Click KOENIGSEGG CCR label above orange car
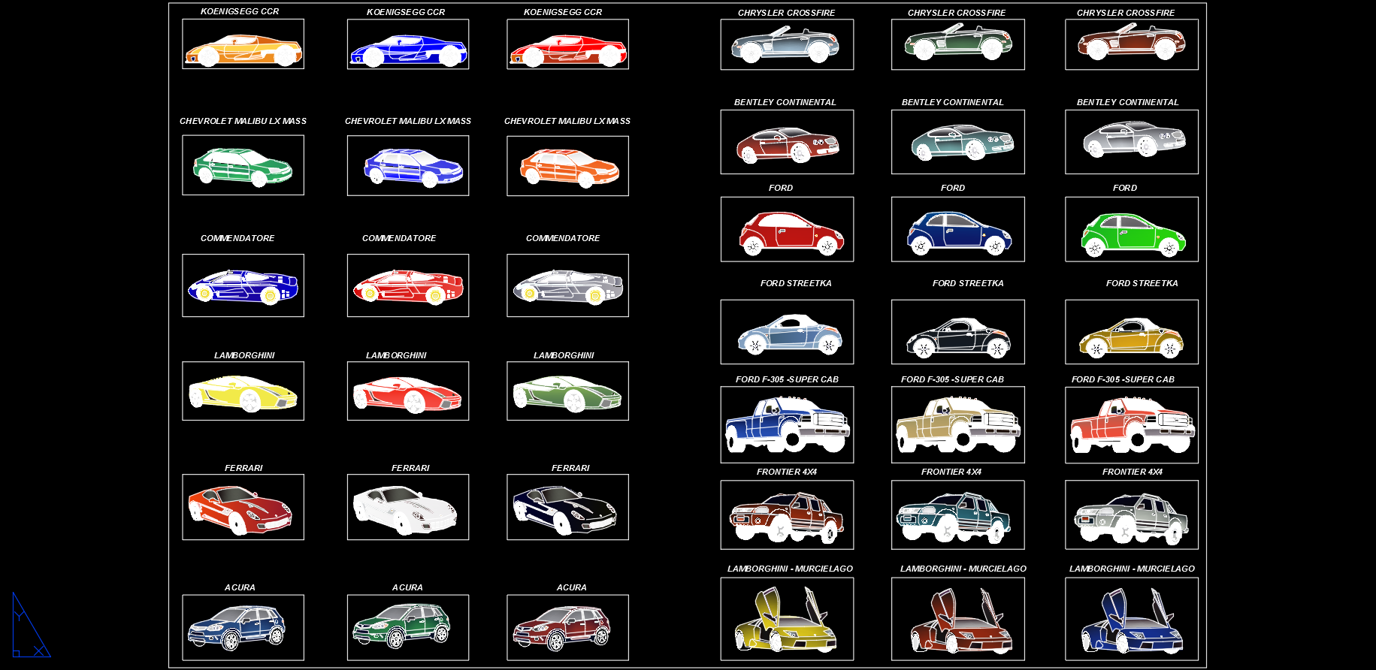 [x=240, y=11]
